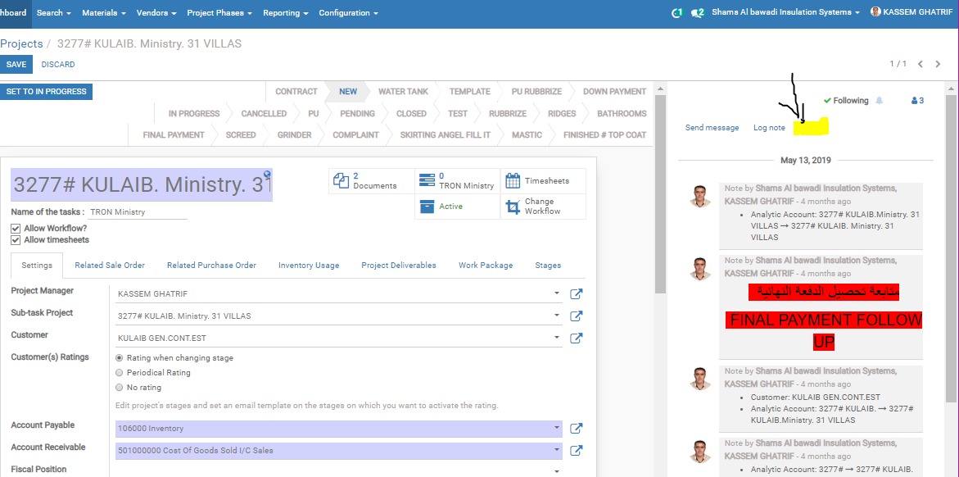The image size is (959, 477).
Task: Switch to Inventory Usage tab
Action: (308, 266)
